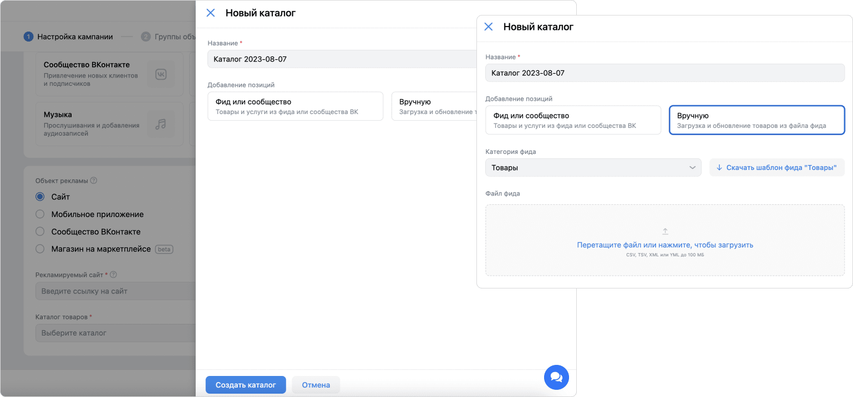This screenshot has width=853, height=397.
Task: Select the Сообщество ВКонтакте radio option
Action: pos(40,231)
